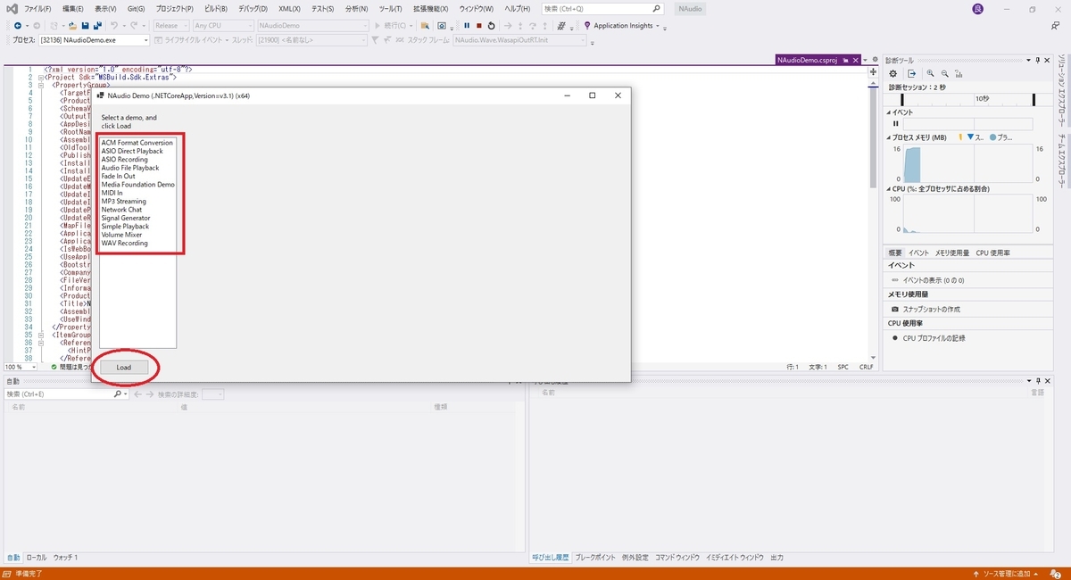This screenshot has height=580, width=1071.
Task: Zoom in on the diagnostic timeline
Action: (x=931, y=73)
